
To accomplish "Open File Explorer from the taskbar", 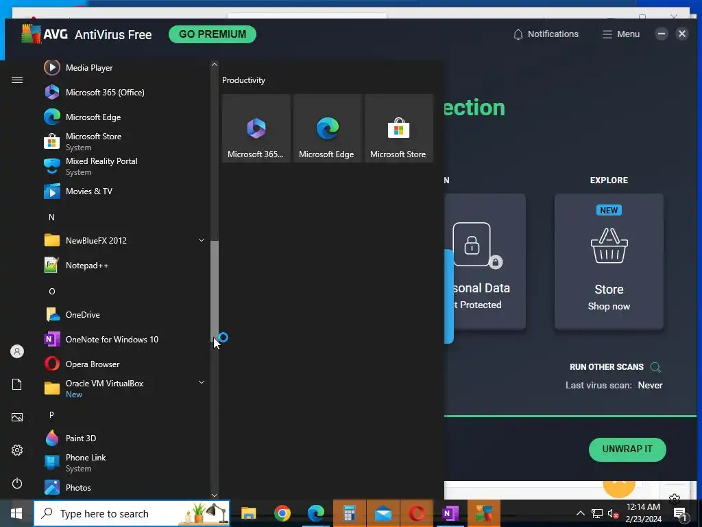I will (x=248, y=513).
